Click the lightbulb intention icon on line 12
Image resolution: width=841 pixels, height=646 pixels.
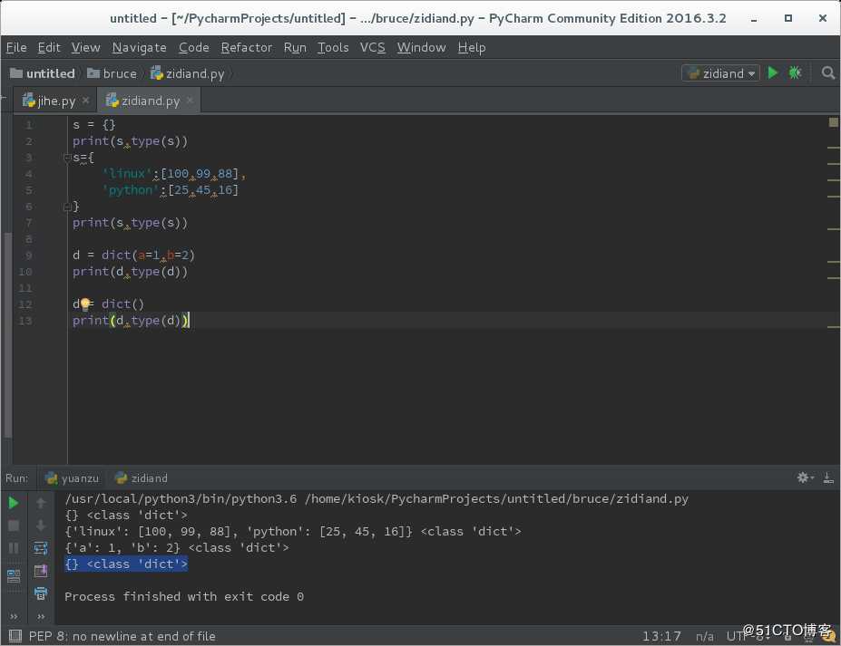point(84,304)
